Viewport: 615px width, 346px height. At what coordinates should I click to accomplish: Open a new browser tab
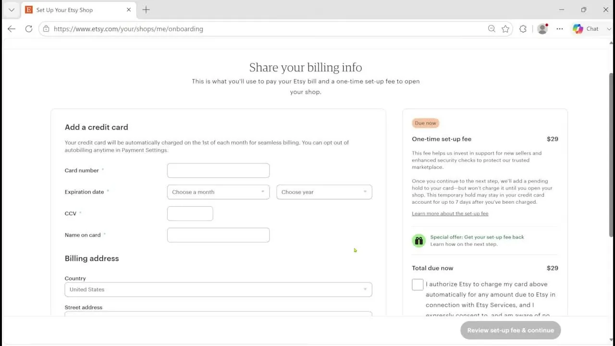146,10
